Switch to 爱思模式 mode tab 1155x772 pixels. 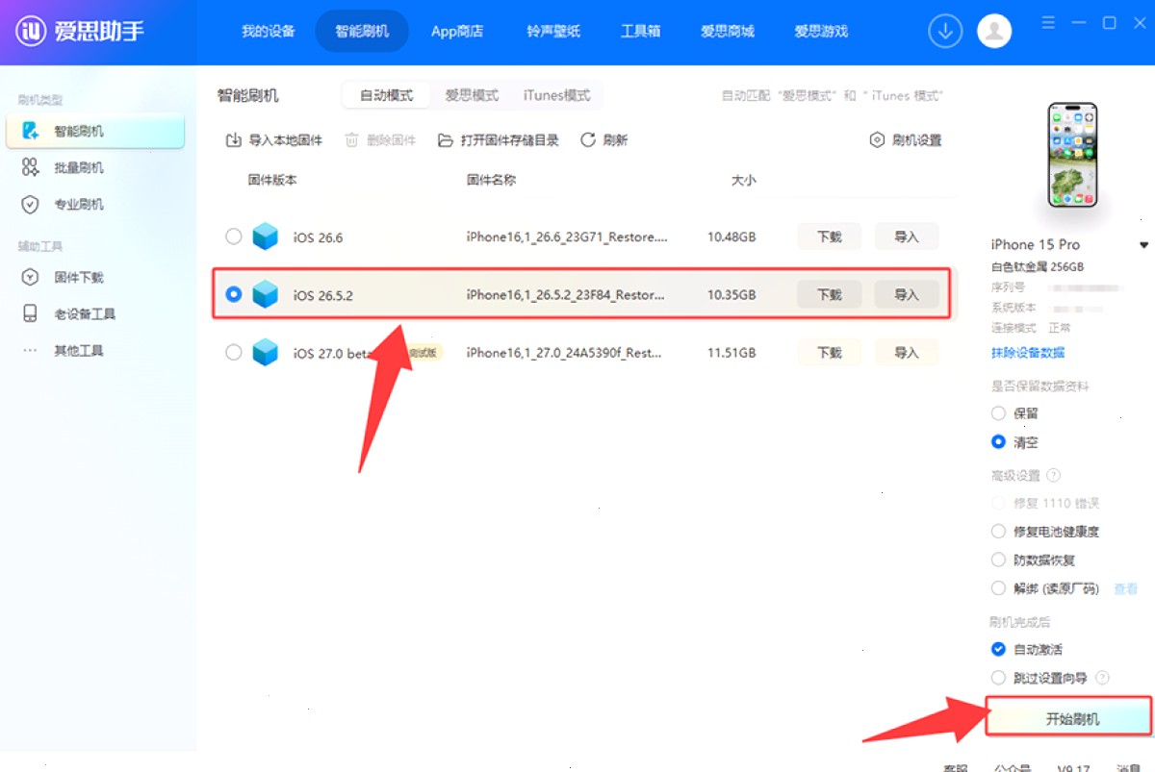[x=472, y=95]
